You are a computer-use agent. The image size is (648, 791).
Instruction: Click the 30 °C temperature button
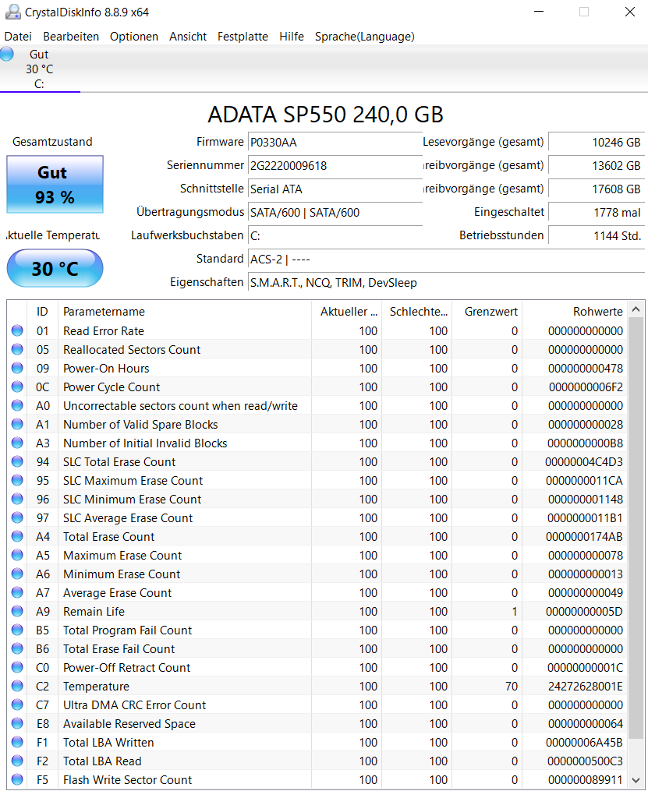[x=55, y=268]
